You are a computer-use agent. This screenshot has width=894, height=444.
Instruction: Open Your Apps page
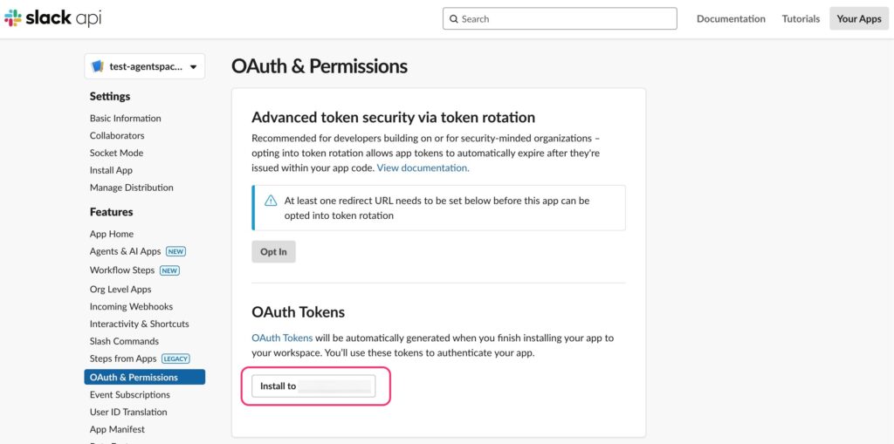(x=859, y=19)
